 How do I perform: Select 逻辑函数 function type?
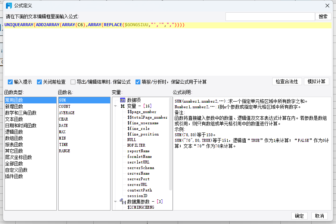coord(31,132)
